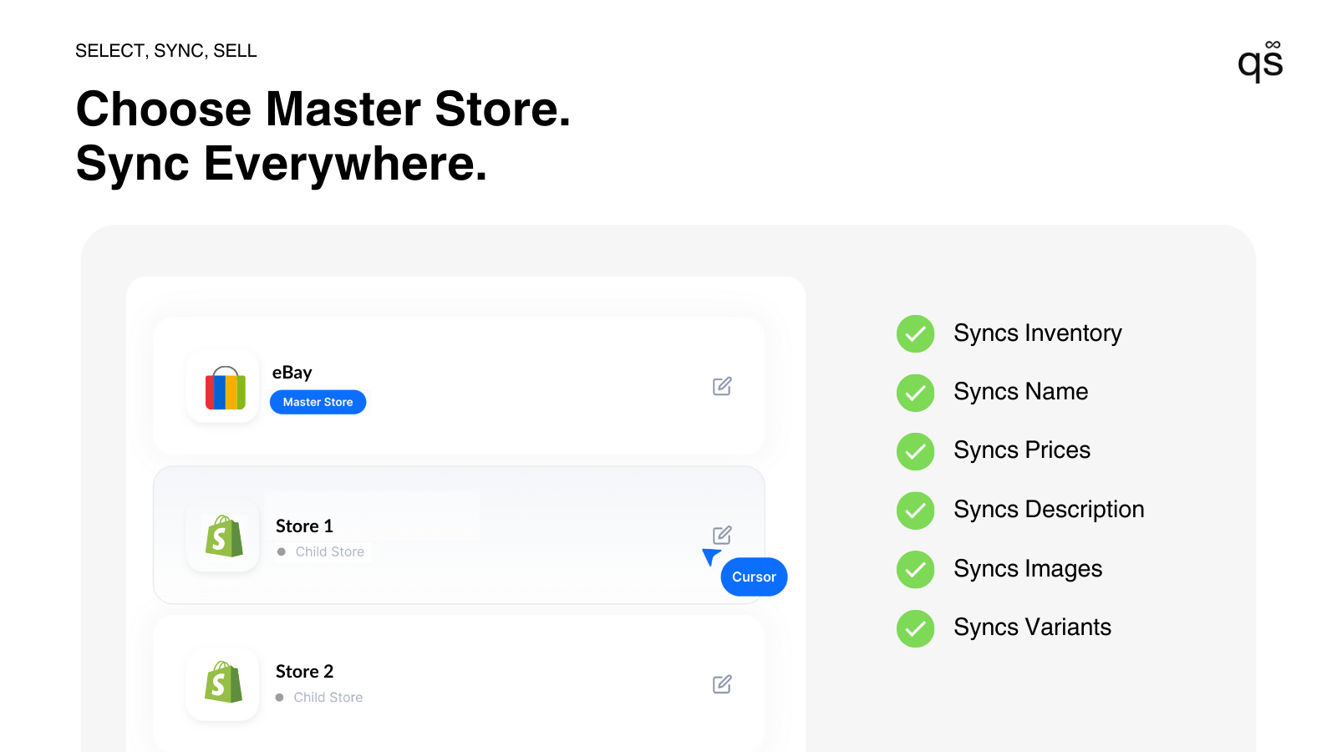
Task: Select the Store 2 row
Action: tap(460, 683)
